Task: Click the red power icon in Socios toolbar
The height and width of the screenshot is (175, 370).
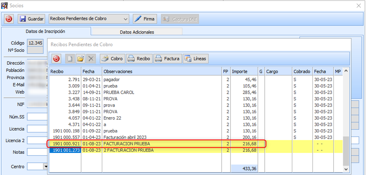Action: point(9,19)
